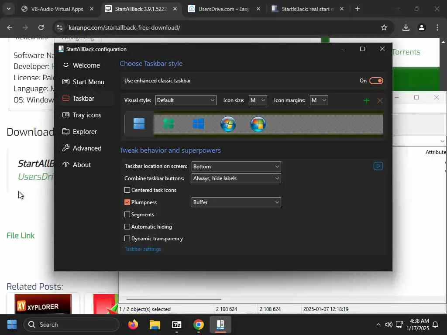Click the Torrents link on the webpage
Viewport: 447px width, 335px height.
pyautogui.click(x=406, y=52)
